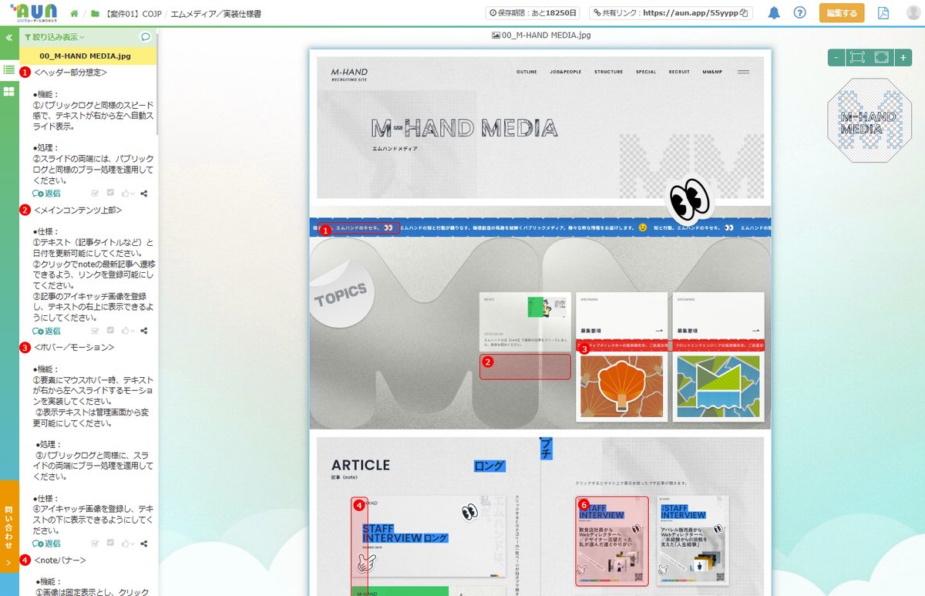Select the <メインコンテンツ上部> comment heading
Viewport: 925px width, 596px height.
78,210
